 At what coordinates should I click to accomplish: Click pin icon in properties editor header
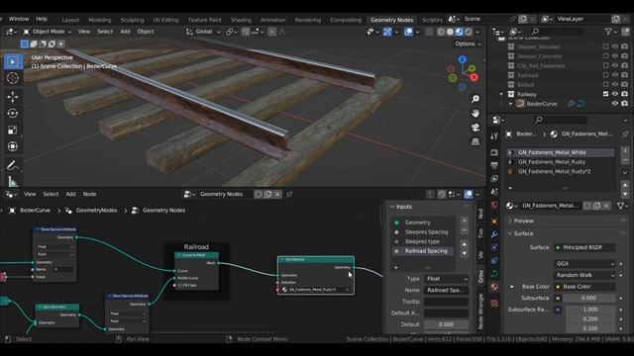pos(625,134)
